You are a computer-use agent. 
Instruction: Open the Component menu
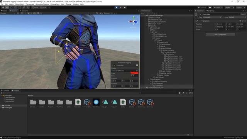[30, 4]
